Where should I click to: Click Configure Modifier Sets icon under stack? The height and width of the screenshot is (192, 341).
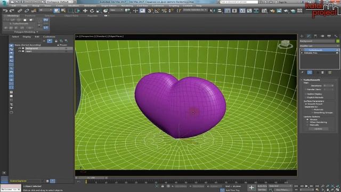tap(330, 73)
